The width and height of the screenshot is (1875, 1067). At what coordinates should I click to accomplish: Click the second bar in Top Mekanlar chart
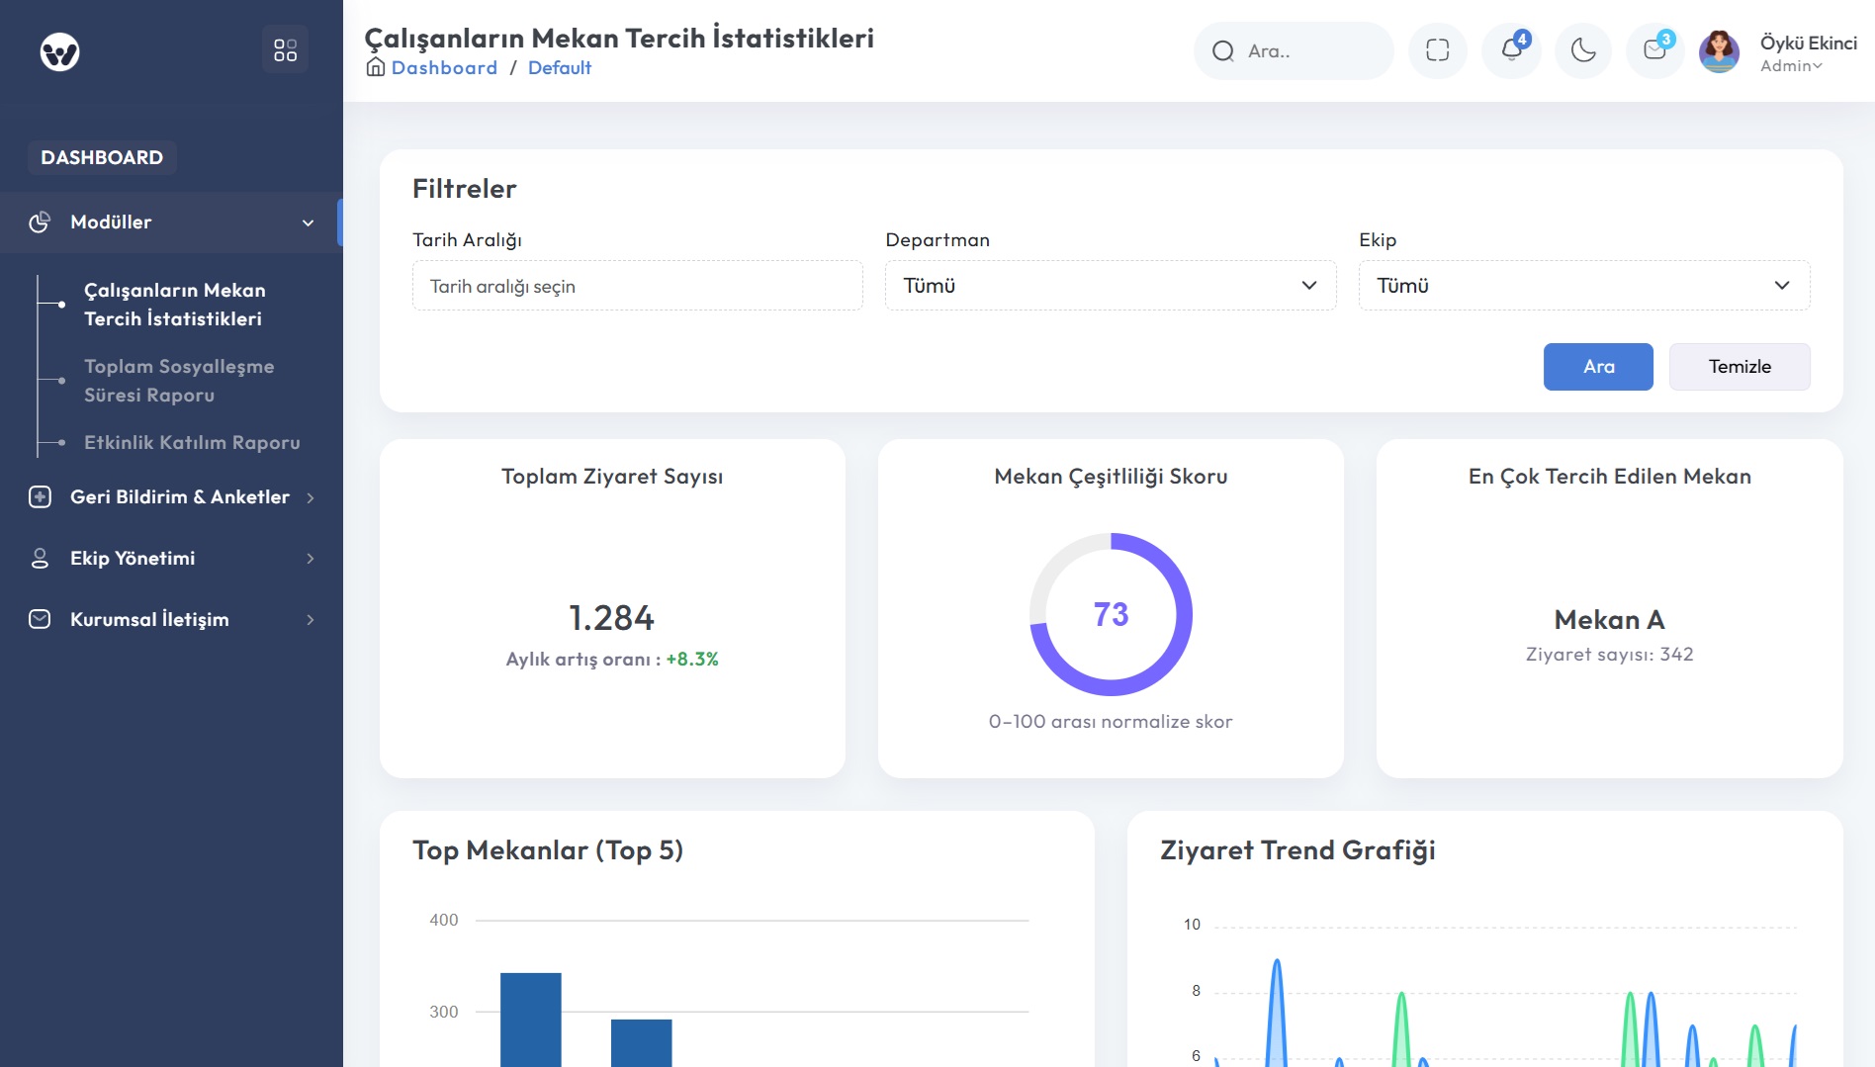click(x=642, y=1043)
